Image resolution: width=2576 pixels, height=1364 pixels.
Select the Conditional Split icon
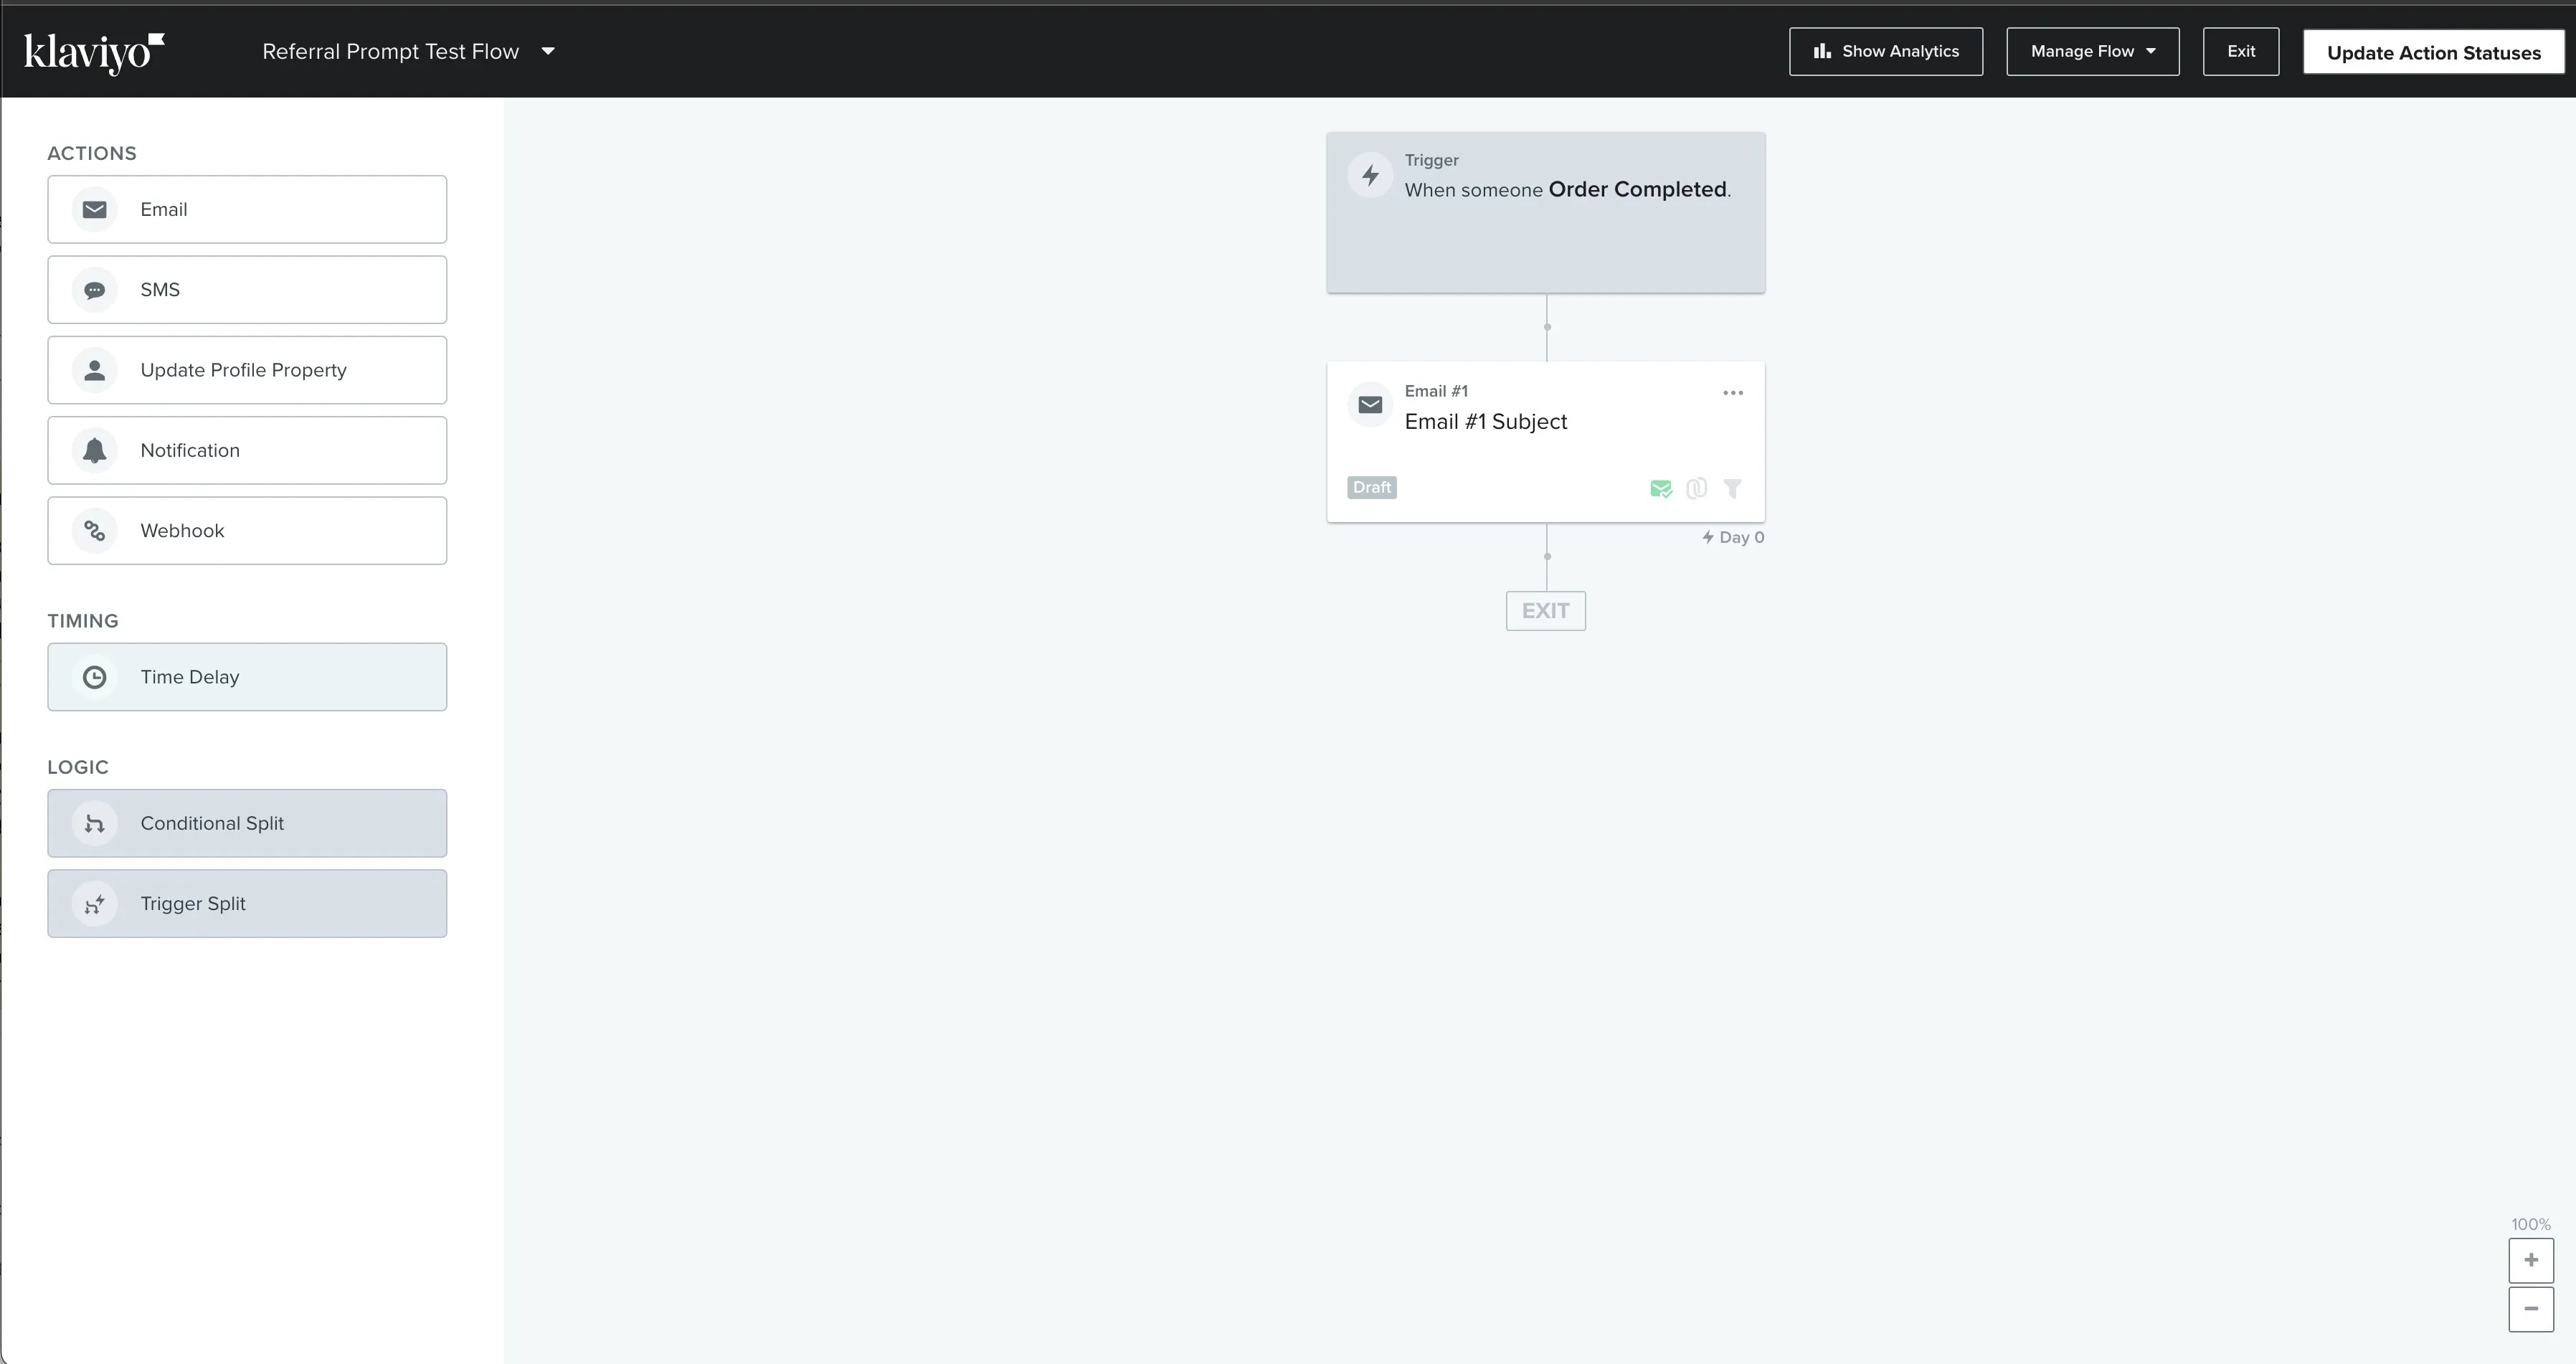click(x=95, y=823)
